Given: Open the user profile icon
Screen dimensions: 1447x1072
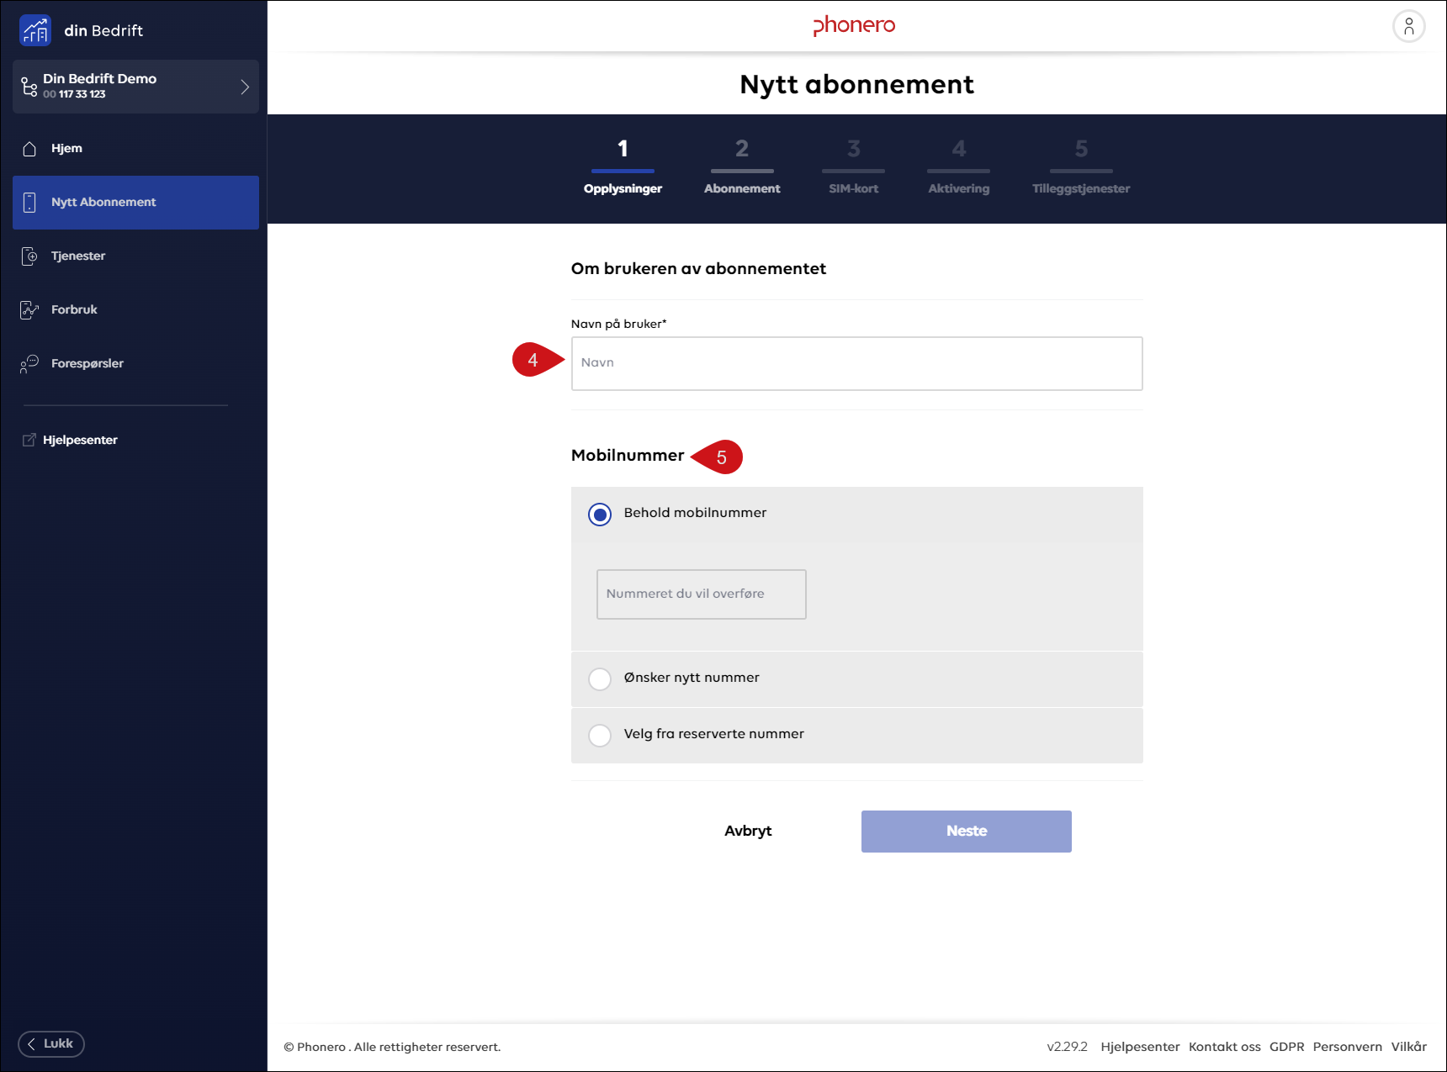Looking at the screenshot, I should pos(1408,26).
